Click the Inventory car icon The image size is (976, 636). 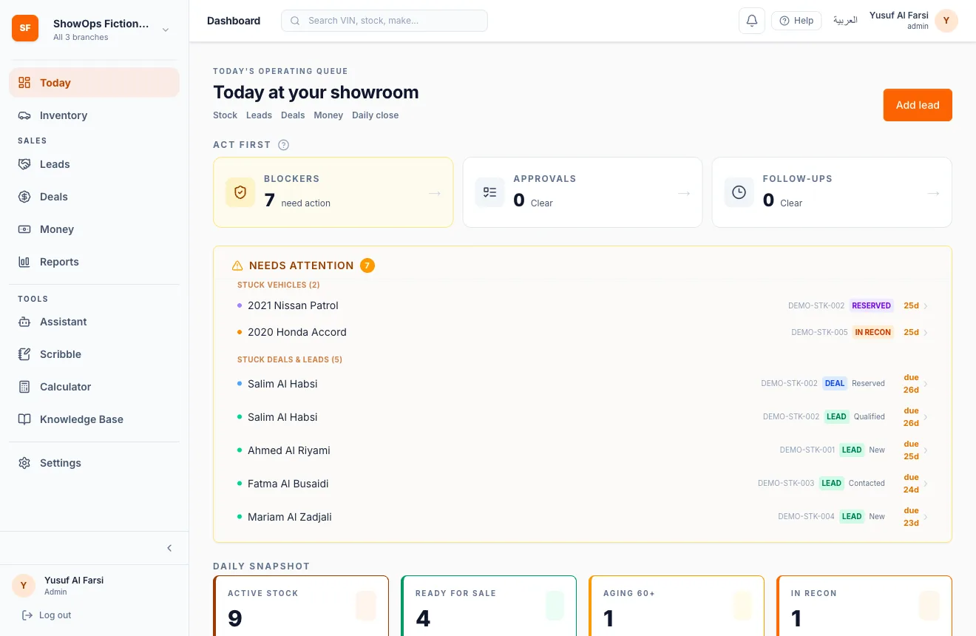pyautogui.click(x=24, y=115)
